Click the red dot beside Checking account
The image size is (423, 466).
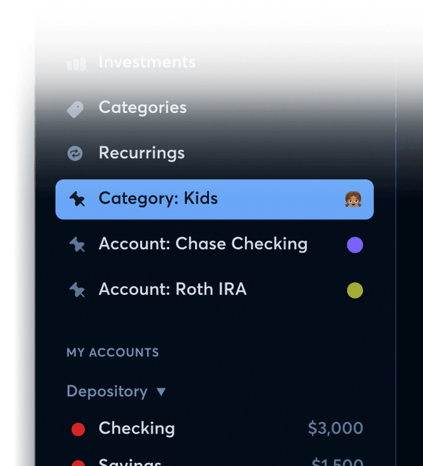click(78, 430)
